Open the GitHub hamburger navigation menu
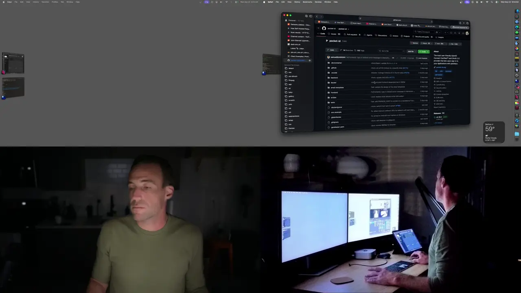This screenshot has width=521, height=293. click(x=318, y=28)
